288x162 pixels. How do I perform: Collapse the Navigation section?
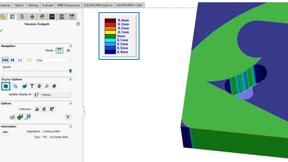[71, 46]
